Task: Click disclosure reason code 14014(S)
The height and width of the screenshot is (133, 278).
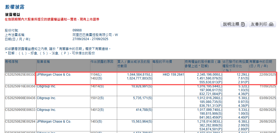Action: tap(97, 86)
